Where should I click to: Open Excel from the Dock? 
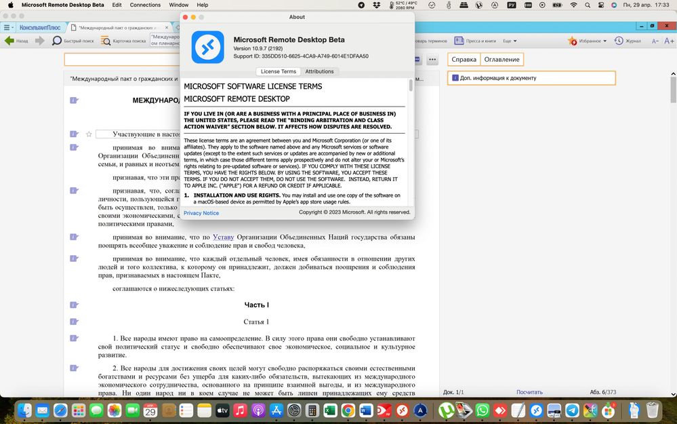click(330, 410)
